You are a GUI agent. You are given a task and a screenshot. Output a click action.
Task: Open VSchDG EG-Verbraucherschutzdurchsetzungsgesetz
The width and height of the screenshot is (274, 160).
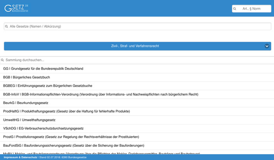click(x=43, y=128)
